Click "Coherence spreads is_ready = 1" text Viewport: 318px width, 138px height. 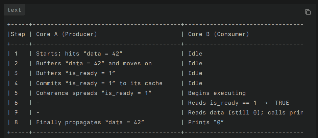94,93
